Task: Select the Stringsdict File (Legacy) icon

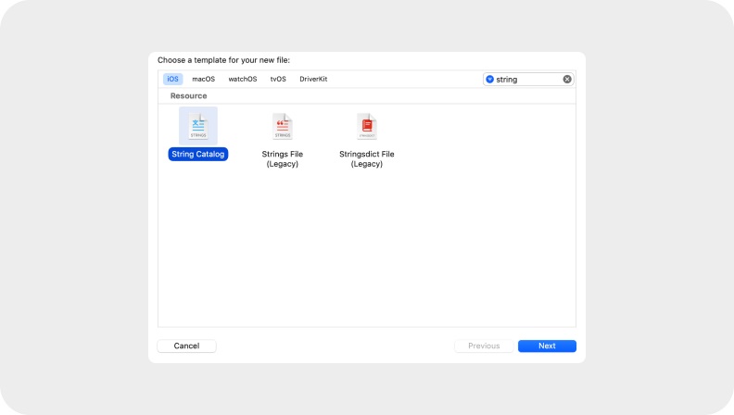Action: pos(367,126)
